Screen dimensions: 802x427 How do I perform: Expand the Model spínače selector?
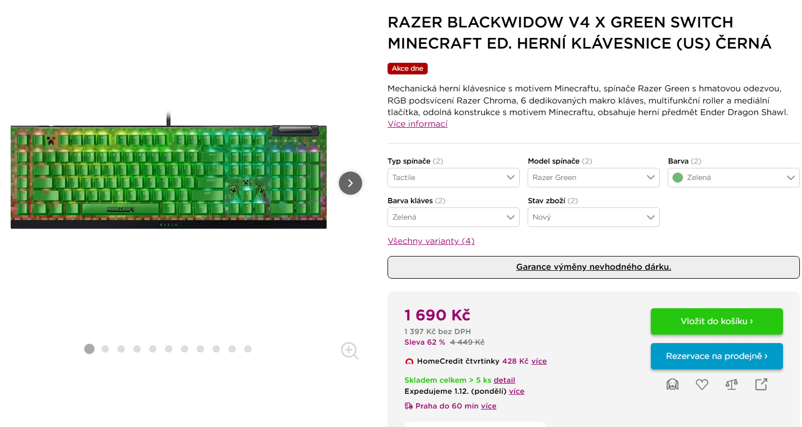[593, 177]
